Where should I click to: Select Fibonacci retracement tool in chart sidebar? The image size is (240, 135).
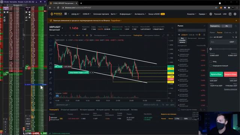tap(51, 50)
